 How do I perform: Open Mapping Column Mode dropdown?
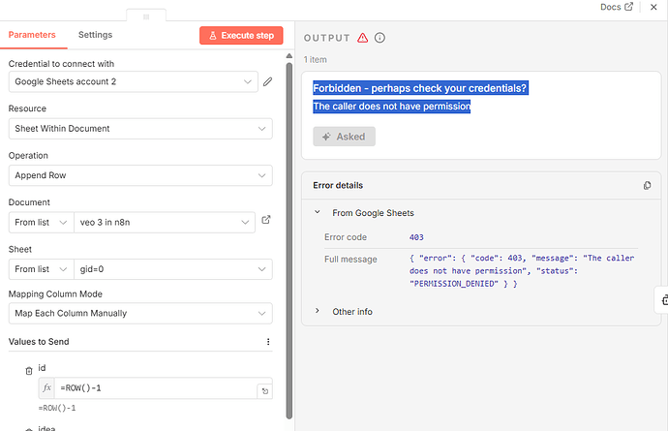[140, 314]
